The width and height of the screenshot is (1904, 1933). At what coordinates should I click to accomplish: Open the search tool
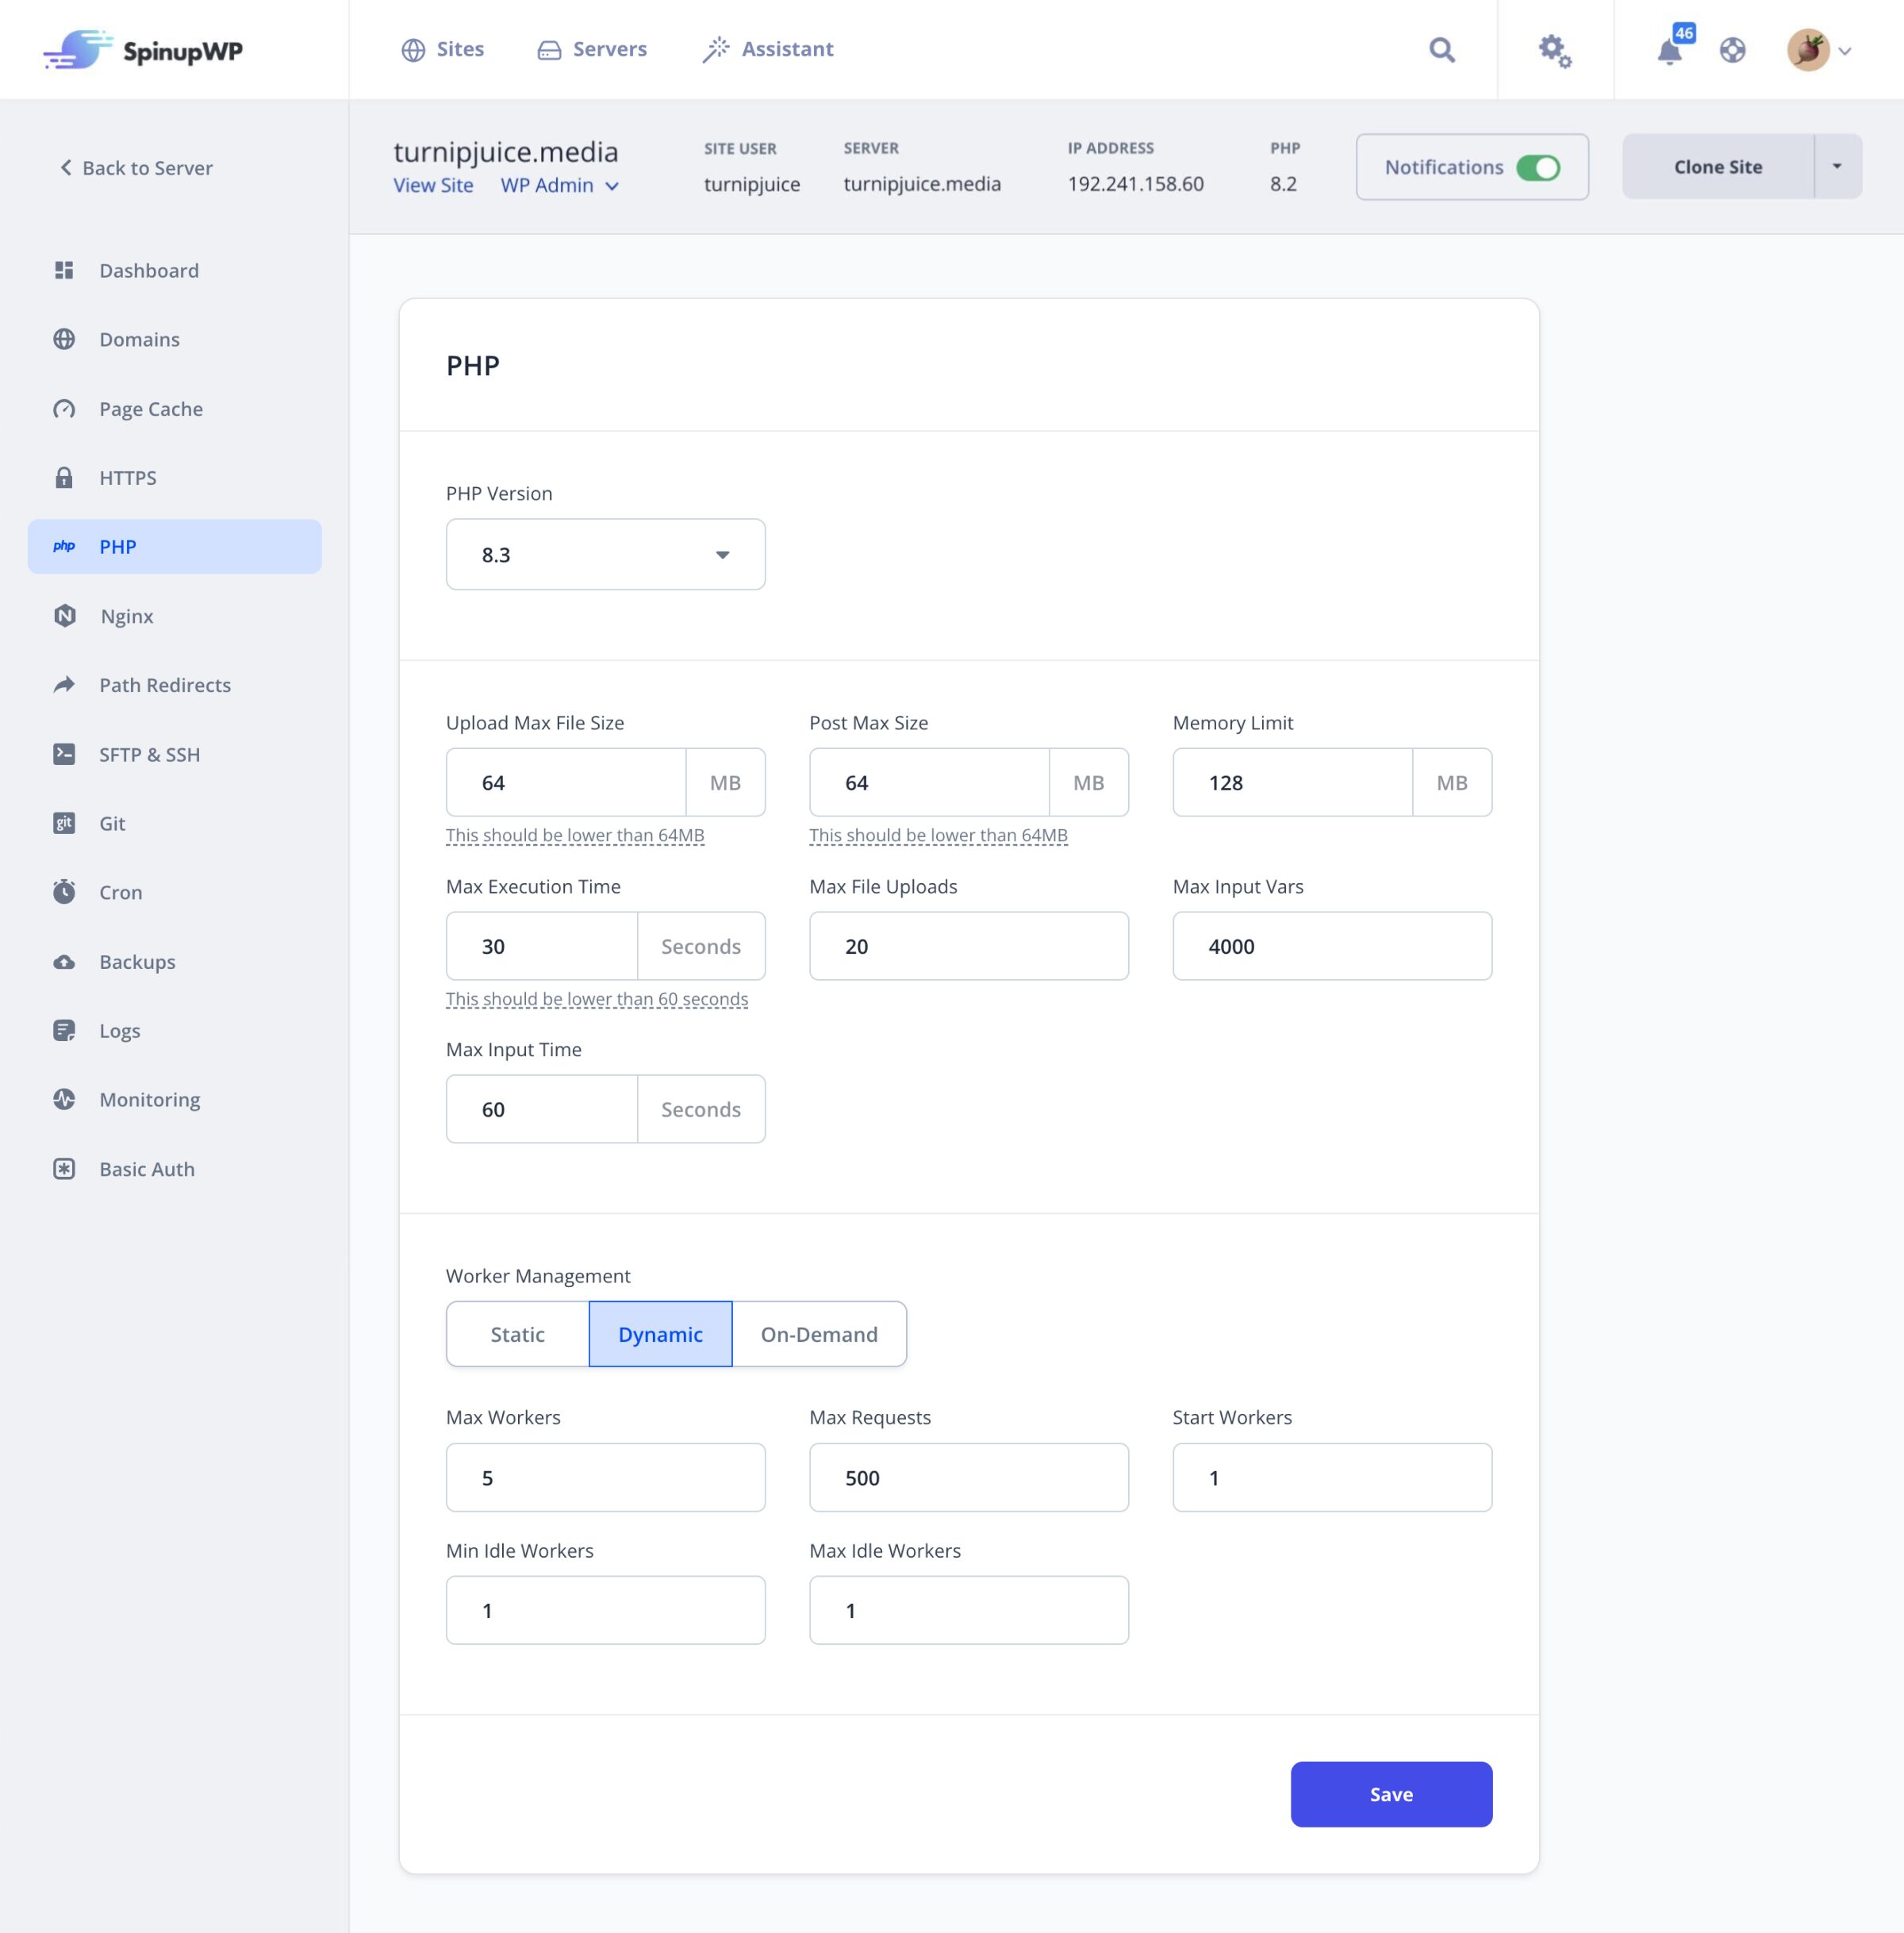pyautogui.click(x=1441, y=49)
